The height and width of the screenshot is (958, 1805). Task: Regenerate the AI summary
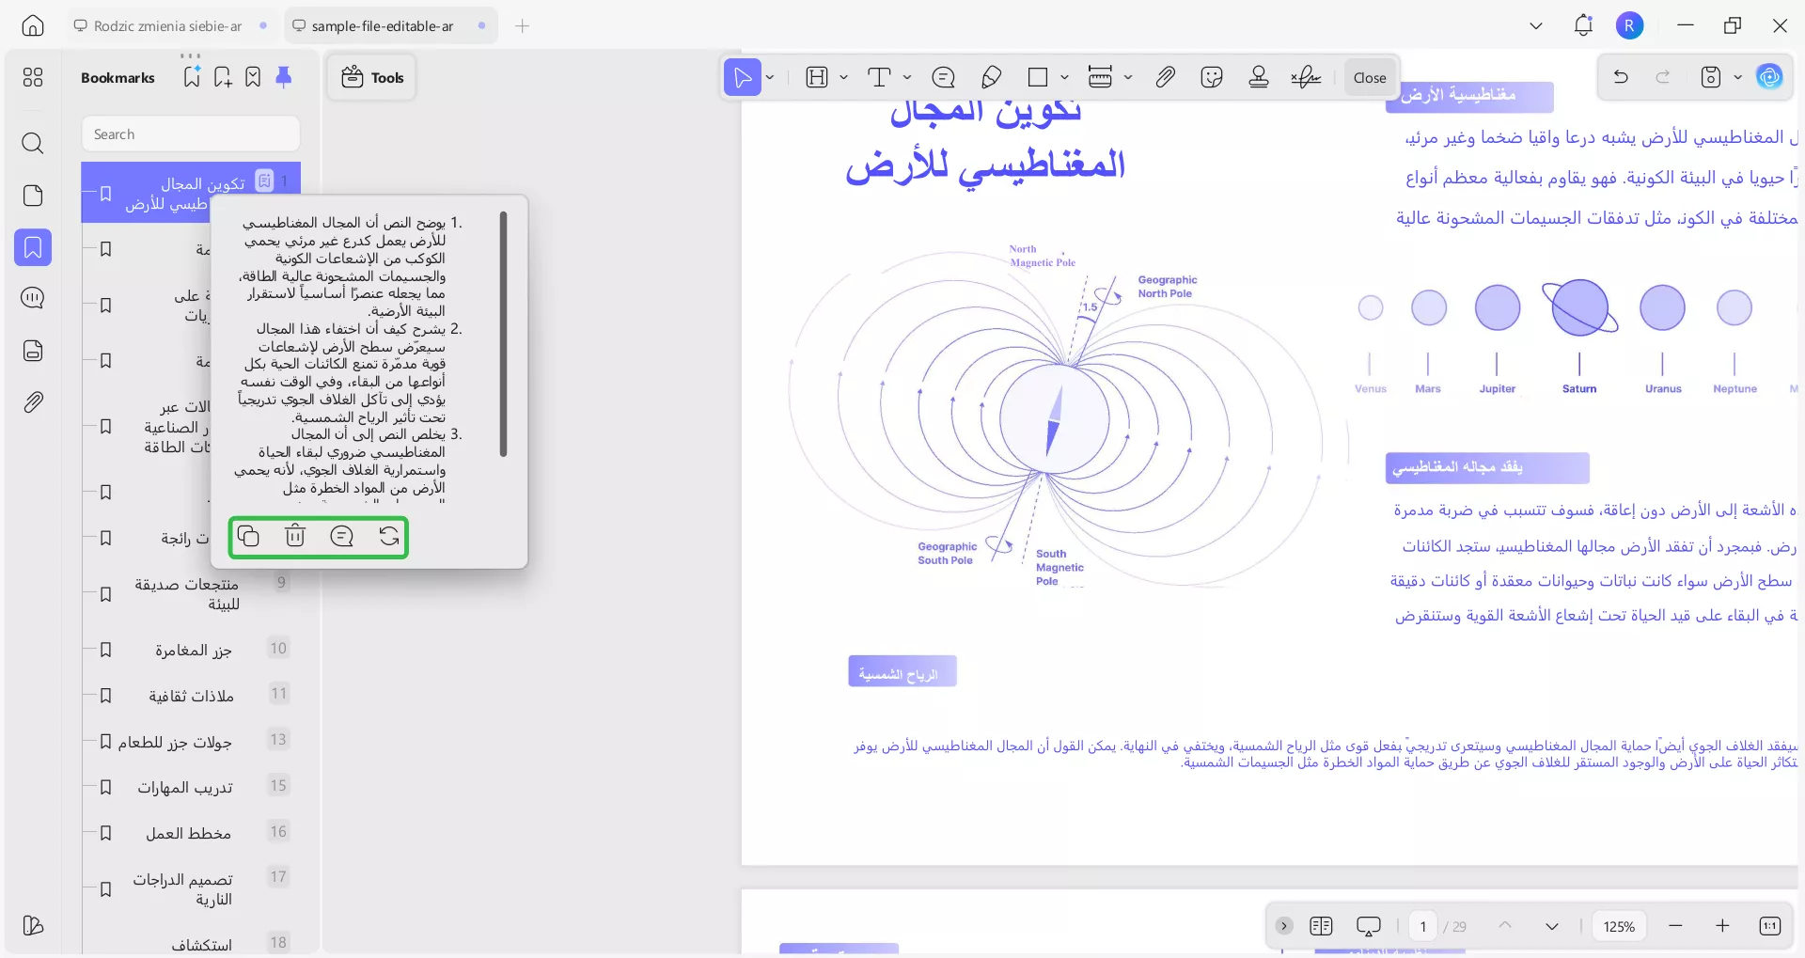[x=389, y=537]
